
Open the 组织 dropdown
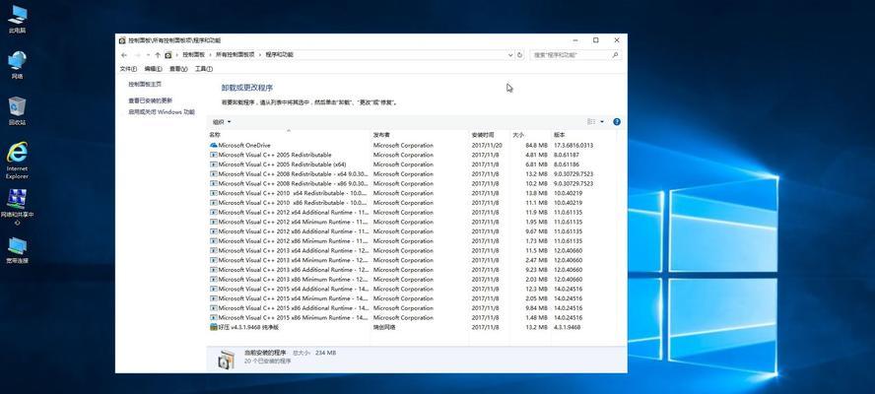pos(222,122)
